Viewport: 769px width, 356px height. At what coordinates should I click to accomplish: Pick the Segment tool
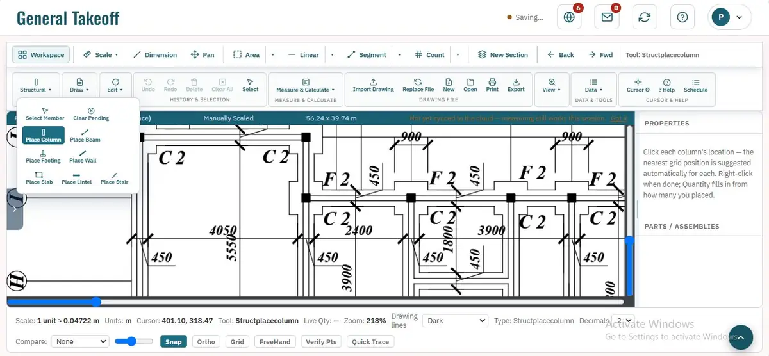pos(367,55)
